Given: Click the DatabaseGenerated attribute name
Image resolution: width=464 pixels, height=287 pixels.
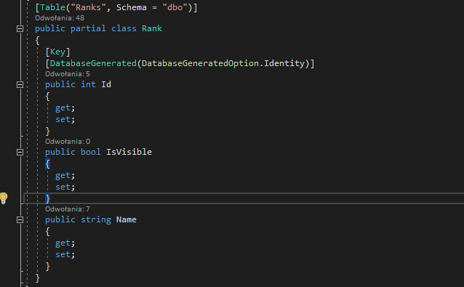Looking at the screenshot, I should 93,63.
